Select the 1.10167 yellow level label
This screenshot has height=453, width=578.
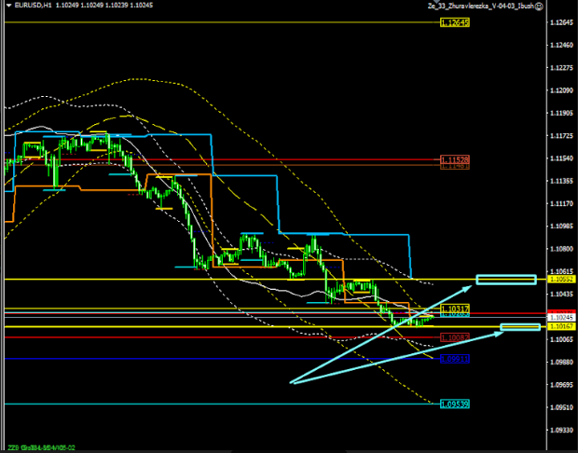point(560,327)
